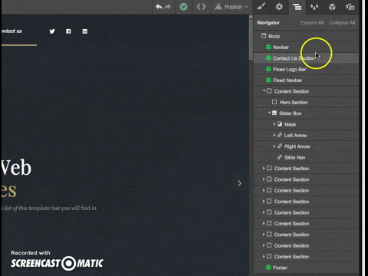The width and height of the screenshot is (368, 276).
Task: Select the Mask row
Action: [306, 124]
